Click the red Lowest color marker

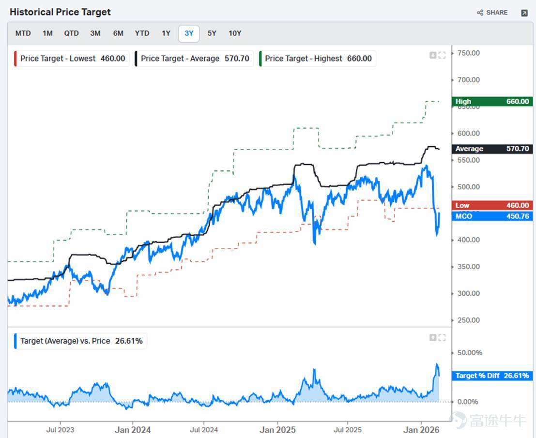coord(15,59)
